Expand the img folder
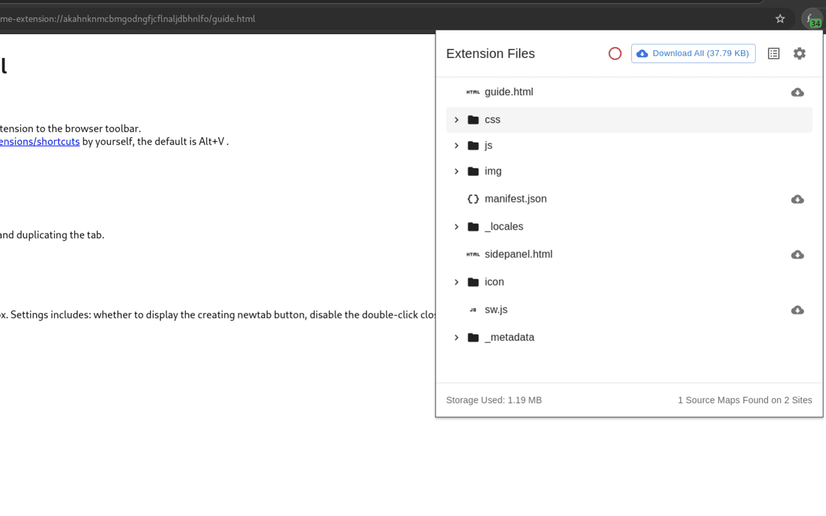The width and height of the screenshot is (826, 516). [457, 172]
